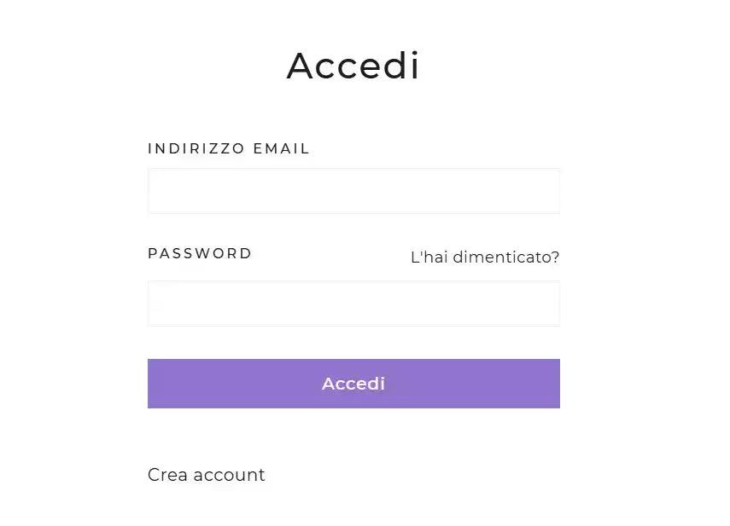Viewport: 730px width, 526px height.
Task: Click the INDIRIZZO EMAIL label
Action: (x=229, y=148)
